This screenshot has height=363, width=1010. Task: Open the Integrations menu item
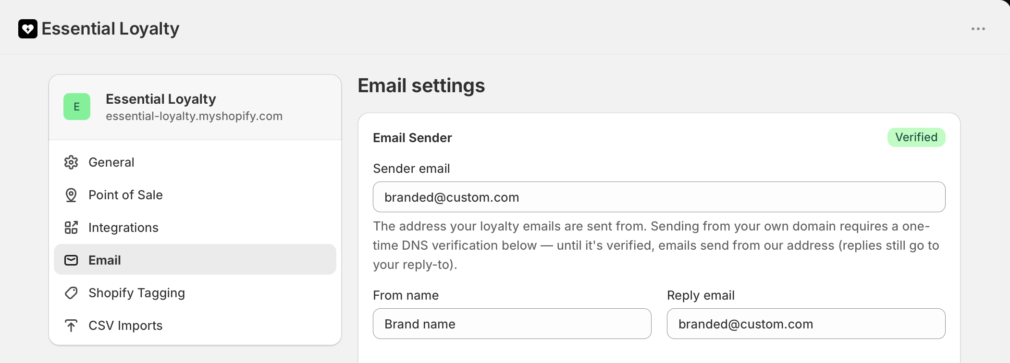click(195, 228)
